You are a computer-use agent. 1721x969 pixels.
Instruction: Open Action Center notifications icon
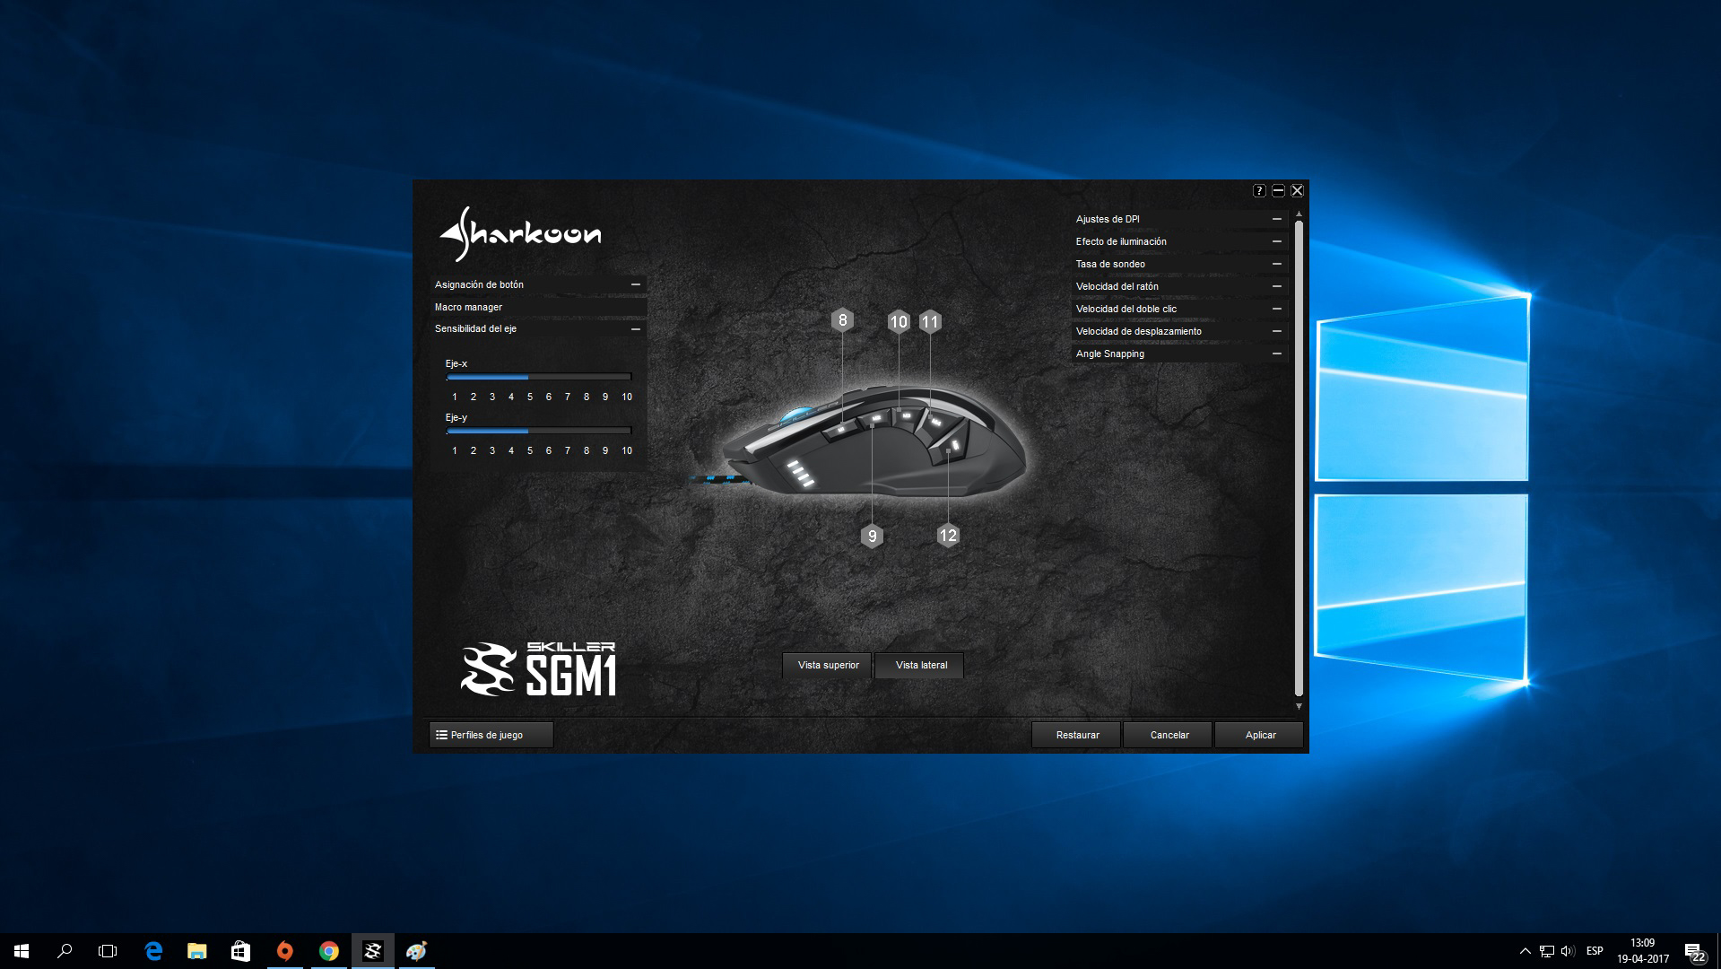coord(1694,951)
